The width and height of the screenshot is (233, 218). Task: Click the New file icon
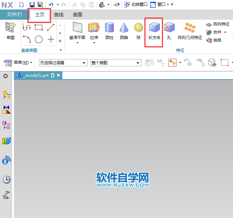click(22, 5)
